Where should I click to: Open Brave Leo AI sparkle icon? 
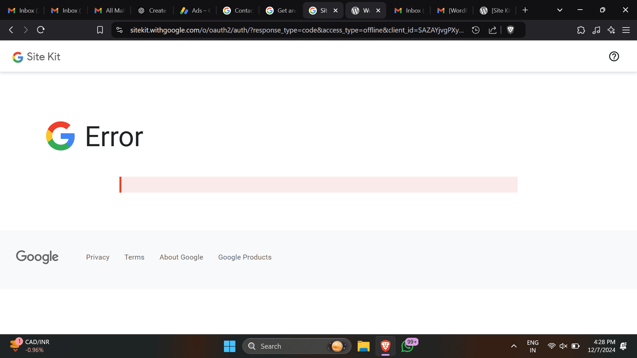611,30
